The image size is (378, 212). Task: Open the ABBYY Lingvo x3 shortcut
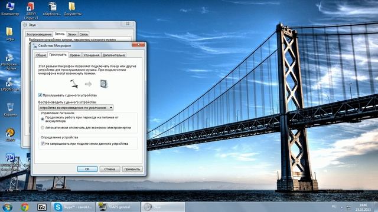coord(30,11)
